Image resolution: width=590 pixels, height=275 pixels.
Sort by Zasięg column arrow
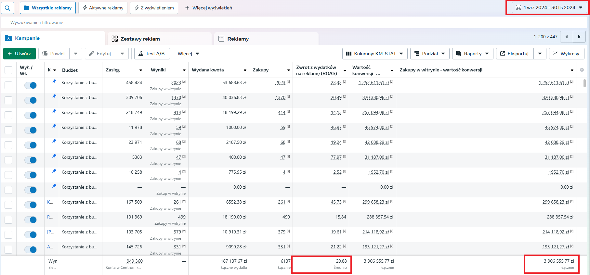[x=141, y=70]
